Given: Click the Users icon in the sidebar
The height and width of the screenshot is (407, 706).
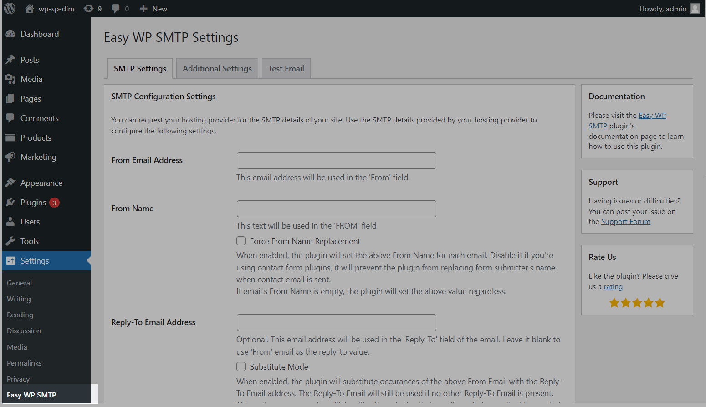Looking at the screenshot, I should pyautogui.click(x=10, y=222).
